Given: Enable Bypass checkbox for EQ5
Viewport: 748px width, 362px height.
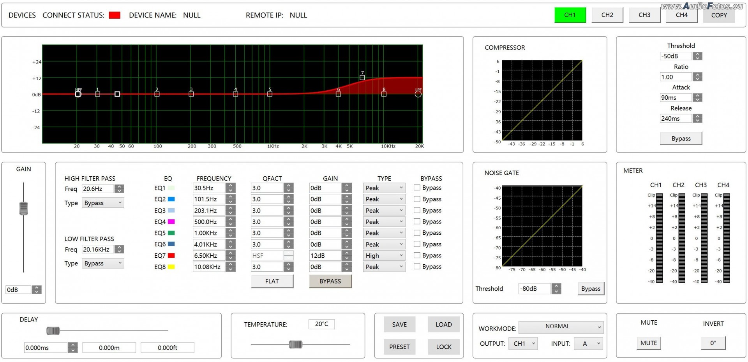Looking at the screenshot, I should 417,233.
